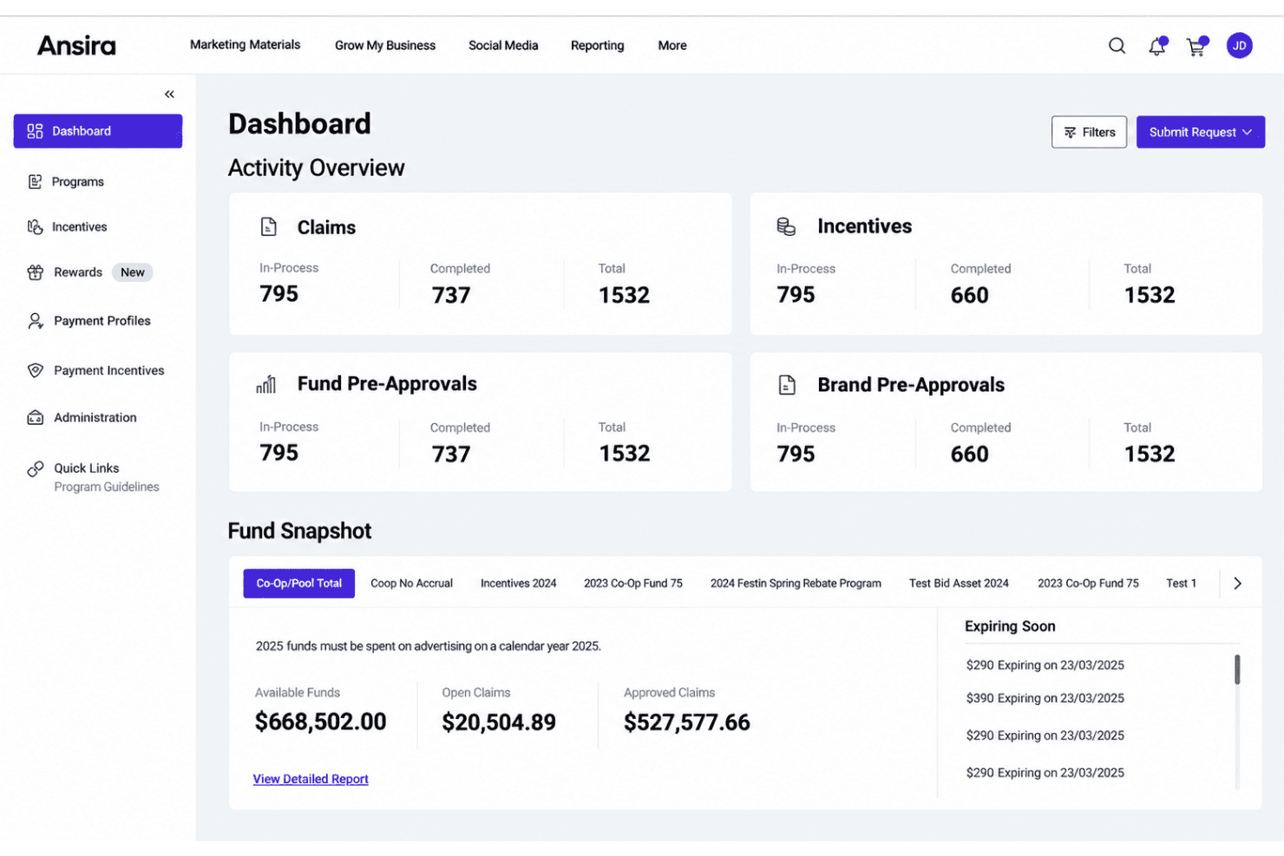Viewport: 1284px width, 856px height.
Task: Collapse the sidebar with the double chevron
Action: (x=169, y=94)
